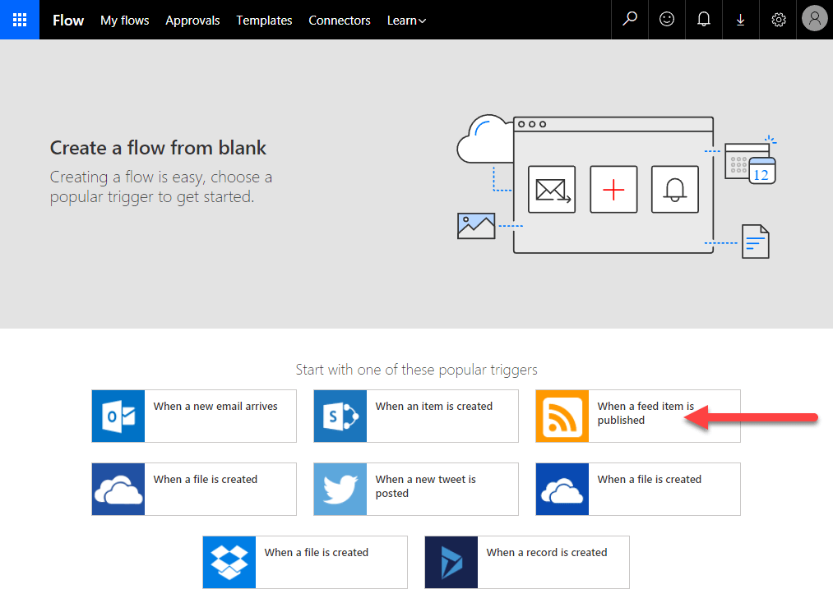The image size is (833, 589).
Task: Open the Templates page
Action: click(264, 21)
